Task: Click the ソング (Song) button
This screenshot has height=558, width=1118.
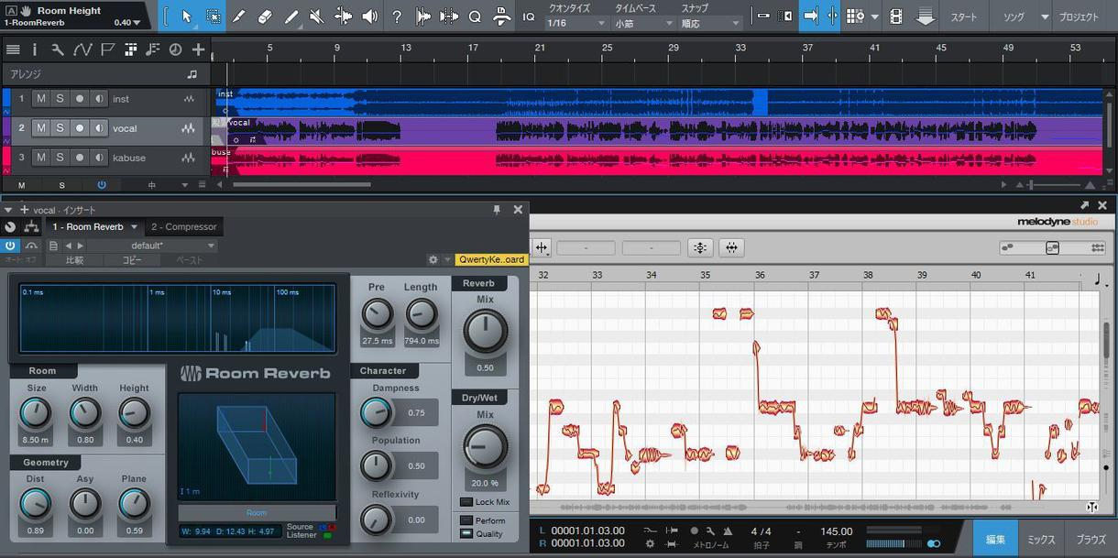Action: tap(1014, 17)
